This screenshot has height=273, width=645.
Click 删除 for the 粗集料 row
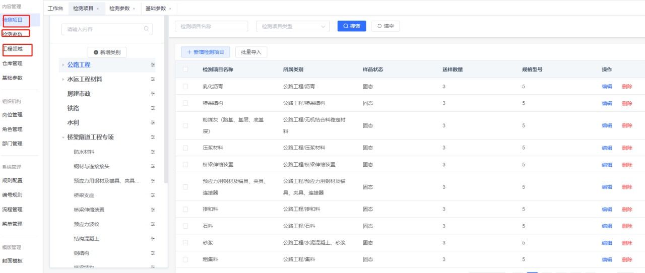pyautogui.click(x=627, y=259)
